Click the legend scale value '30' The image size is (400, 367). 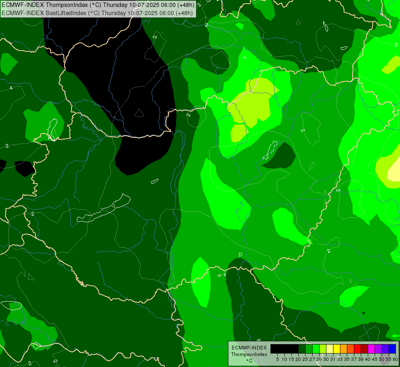(326, 359)
